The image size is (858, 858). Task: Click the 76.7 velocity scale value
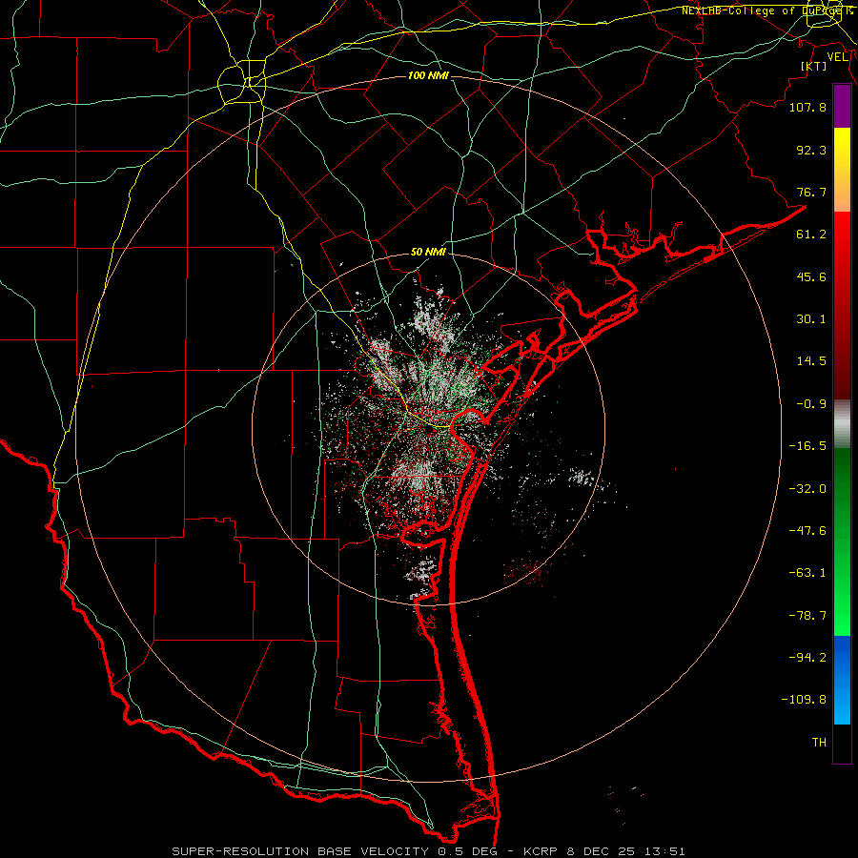811,192
